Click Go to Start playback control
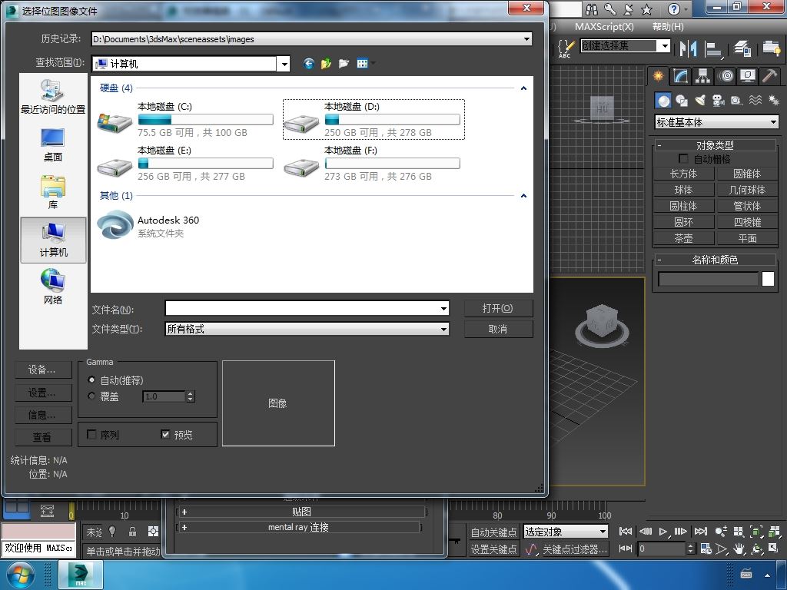Image resolution: width=787 pixels, height=590 pixels. coord(626,532)
